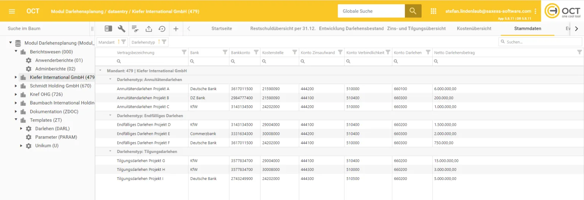Click the history restore icon
584x200 pixels.
click(162, 29)
